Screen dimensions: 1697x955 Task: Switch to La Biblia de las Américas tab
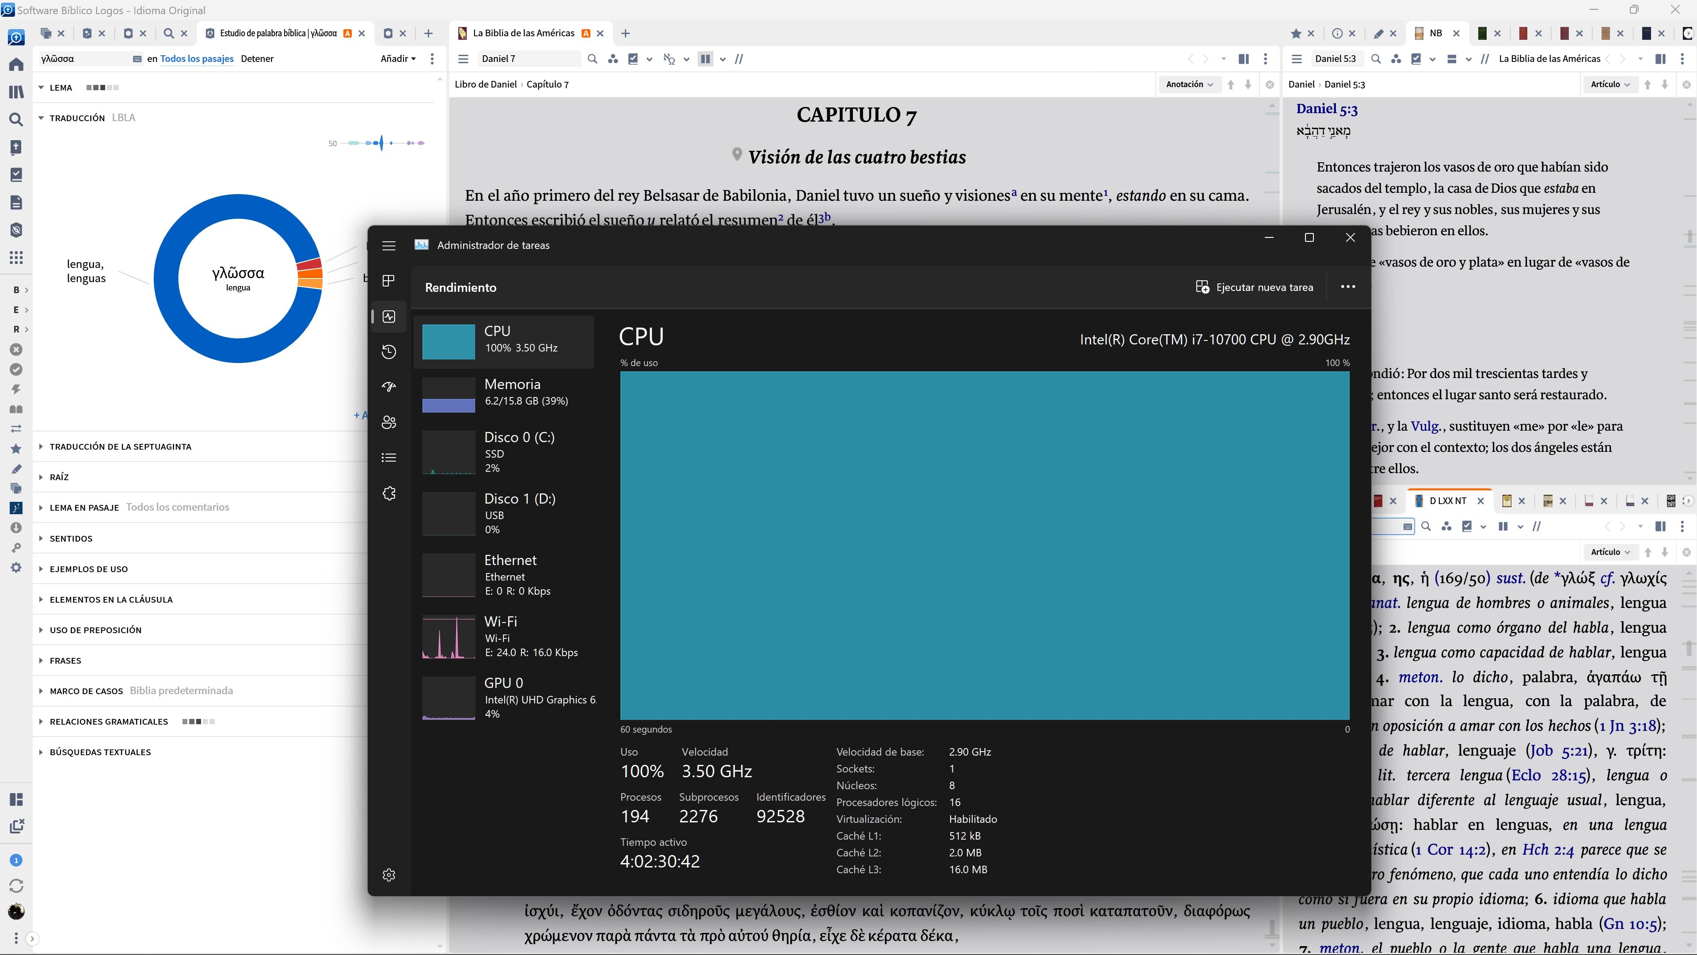[x=523, y=33]
